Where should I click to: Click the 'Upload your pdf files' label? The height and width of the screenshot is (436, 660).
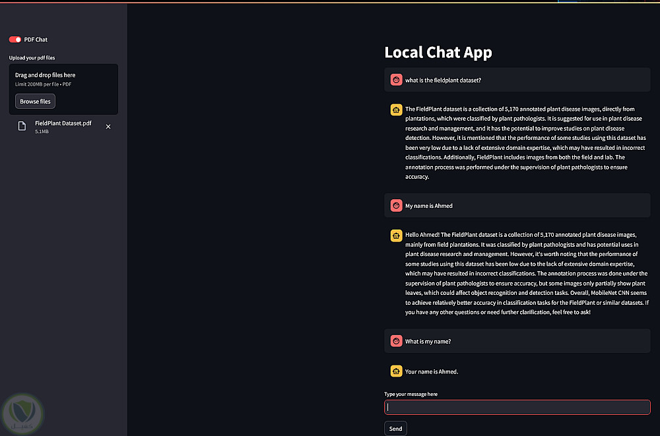coord(32,58)
